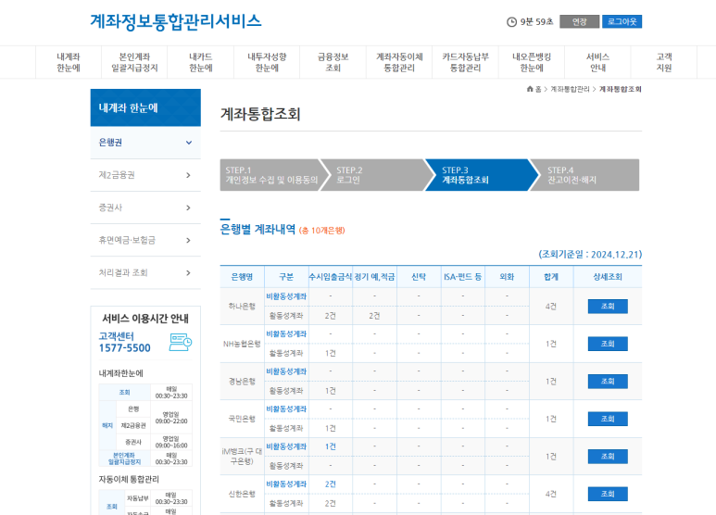Image resolution: width=716 pixels, height=515 pixels.
Task: Click 조회 button for 경남은행
Action: pos(608,382)
